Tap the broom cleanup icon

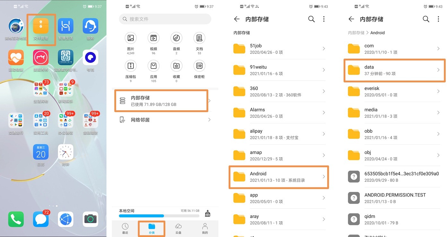[x=208, y=214]
